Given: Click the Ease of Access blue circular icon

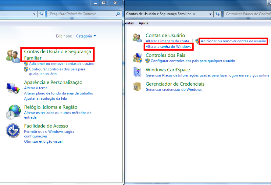Looking at the screenshot, I should tap(13, 131).
